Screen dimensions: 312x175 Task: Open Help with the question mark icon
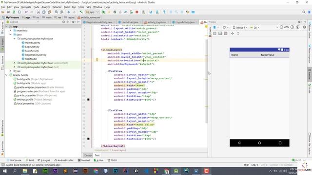click(x=164, y=12)
